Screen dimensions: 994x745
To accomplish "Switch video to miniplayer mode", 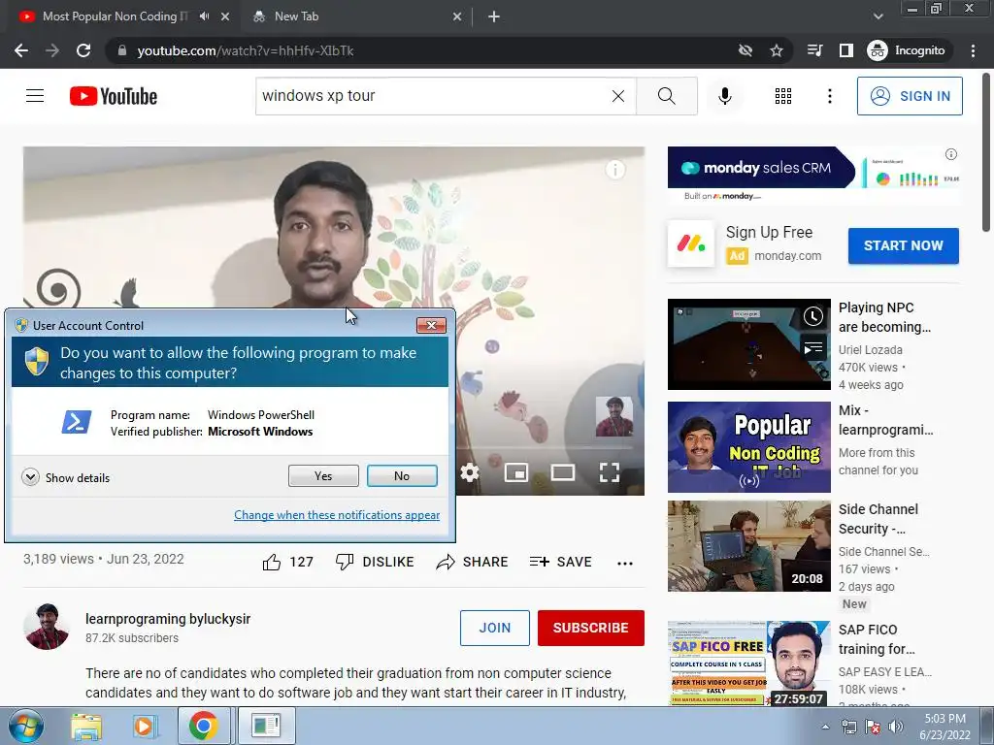I will coord(516,472).
